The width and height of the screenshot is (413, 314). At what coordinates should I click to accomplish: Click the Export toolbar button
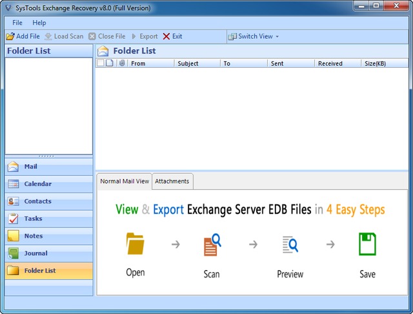[145, 37]
